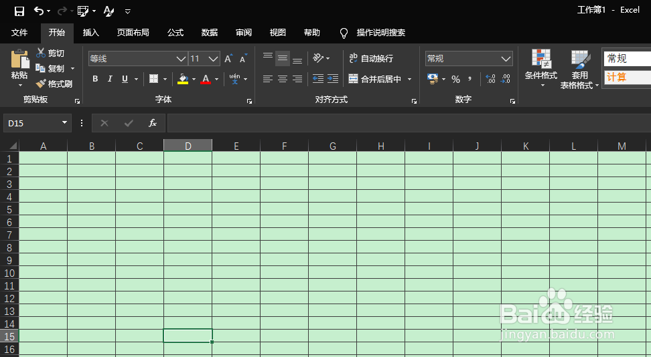Screen dimensions: 651x357
Task: Expand the 合并后居中 dropdown arrow
Action: coord(410,79)
